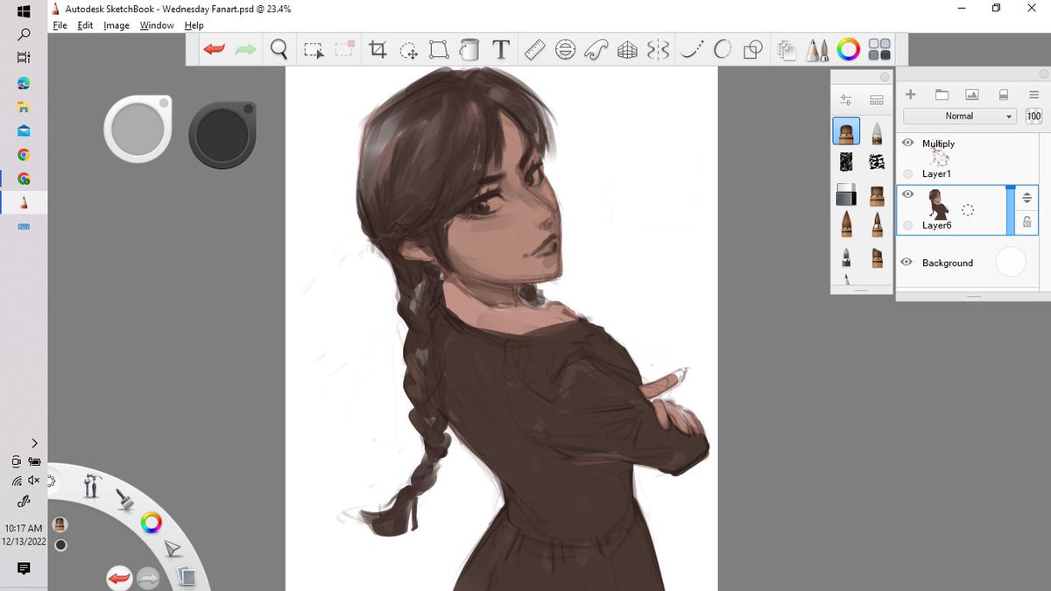
Task: Add an image layer
Action: coord(972,95)
